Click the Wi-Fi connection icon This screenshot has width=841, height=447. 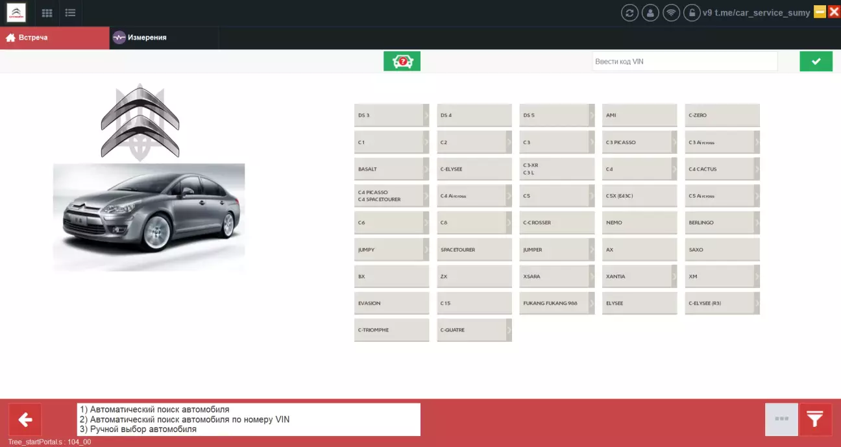coord(671,13)
